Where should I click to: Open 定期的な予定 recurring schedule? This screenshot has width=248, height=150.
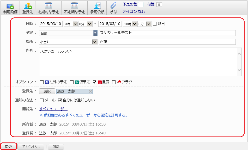49,8
